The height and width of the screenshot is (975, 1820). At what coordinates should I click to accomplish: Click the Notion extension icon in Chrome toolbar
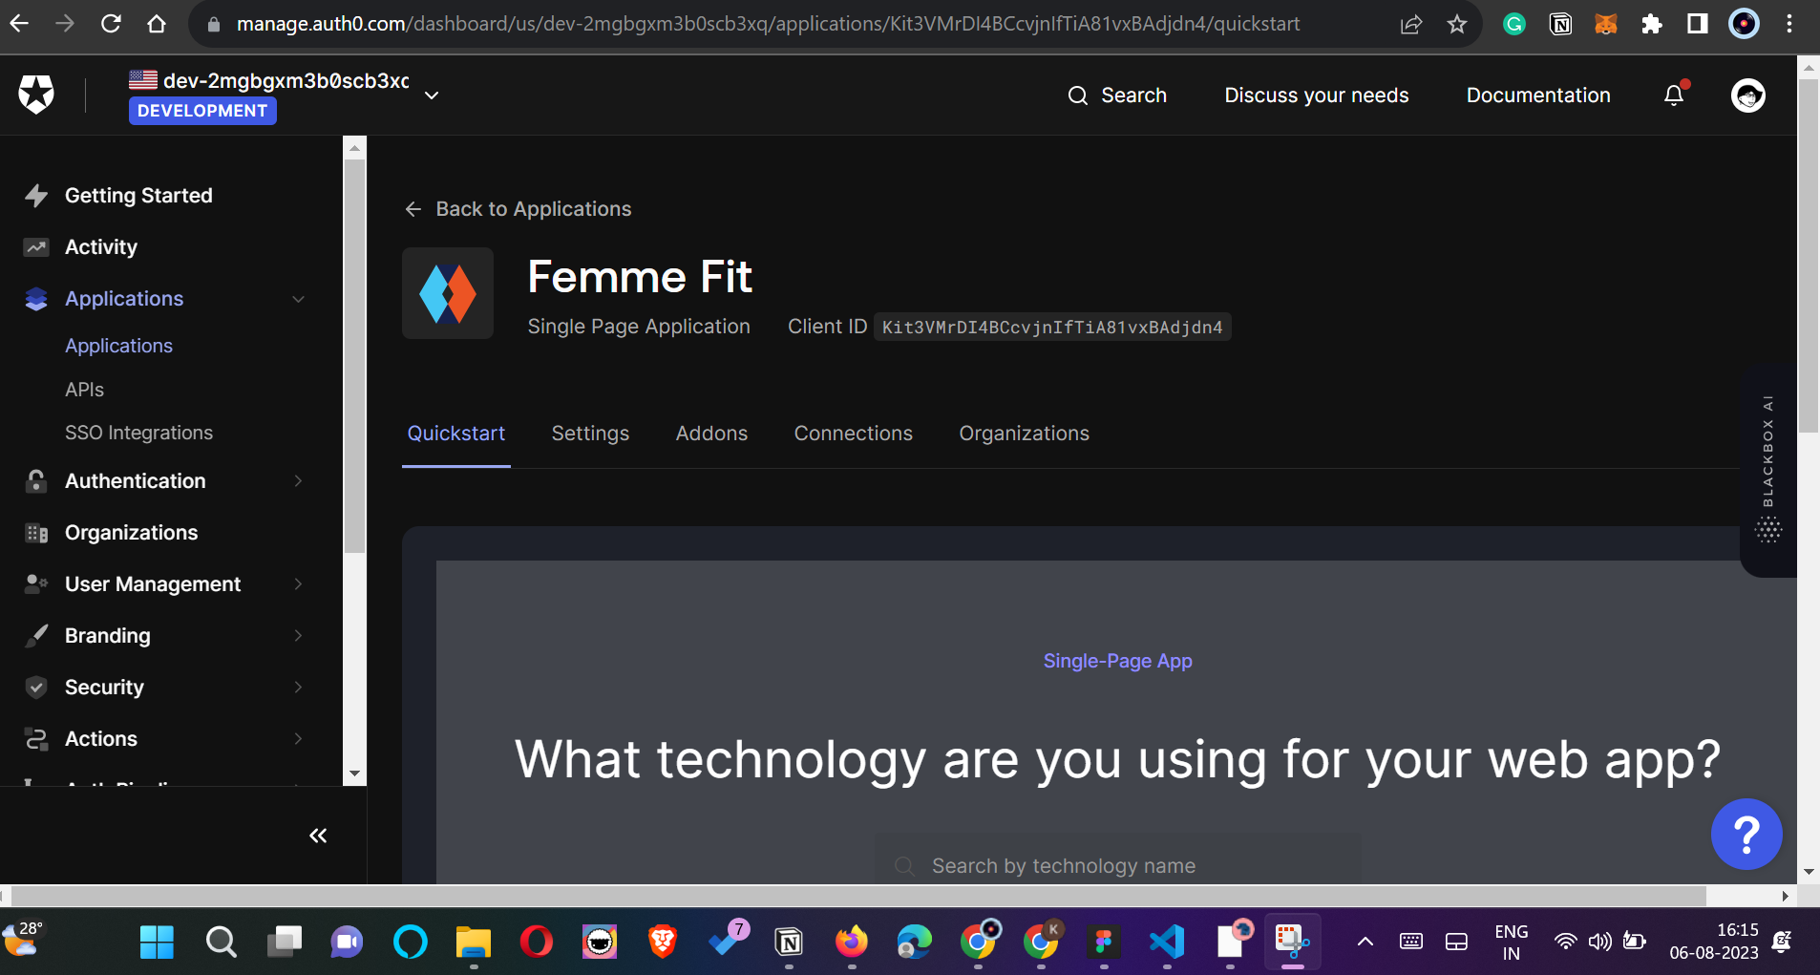(1560, 24)
